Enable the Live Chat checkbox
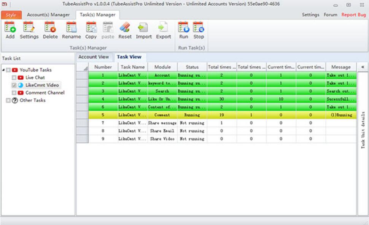The height and width of the screenshot is (225, 369). click(14, 77)
